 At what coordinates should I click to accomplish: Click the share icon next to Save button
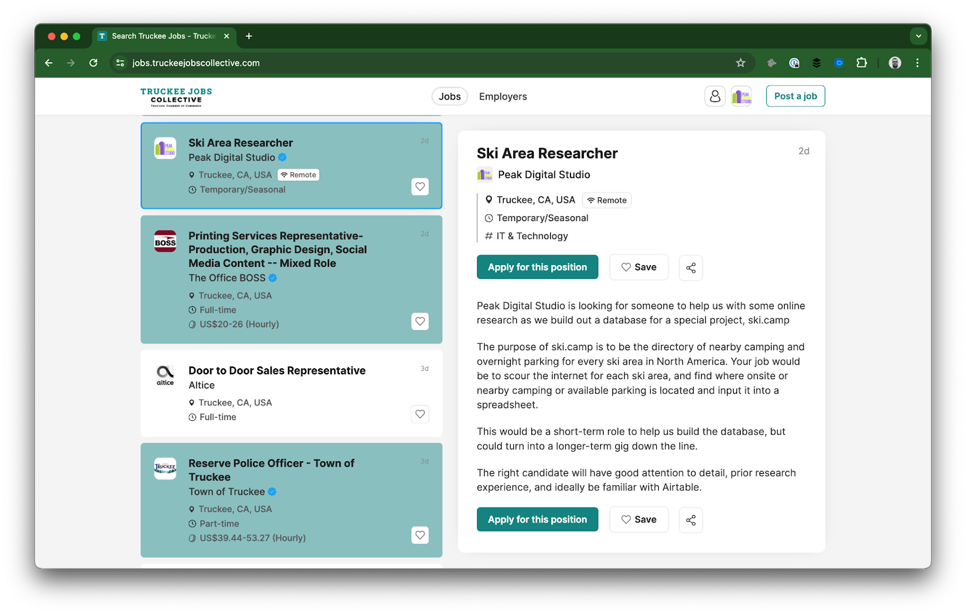pos(690,267)
